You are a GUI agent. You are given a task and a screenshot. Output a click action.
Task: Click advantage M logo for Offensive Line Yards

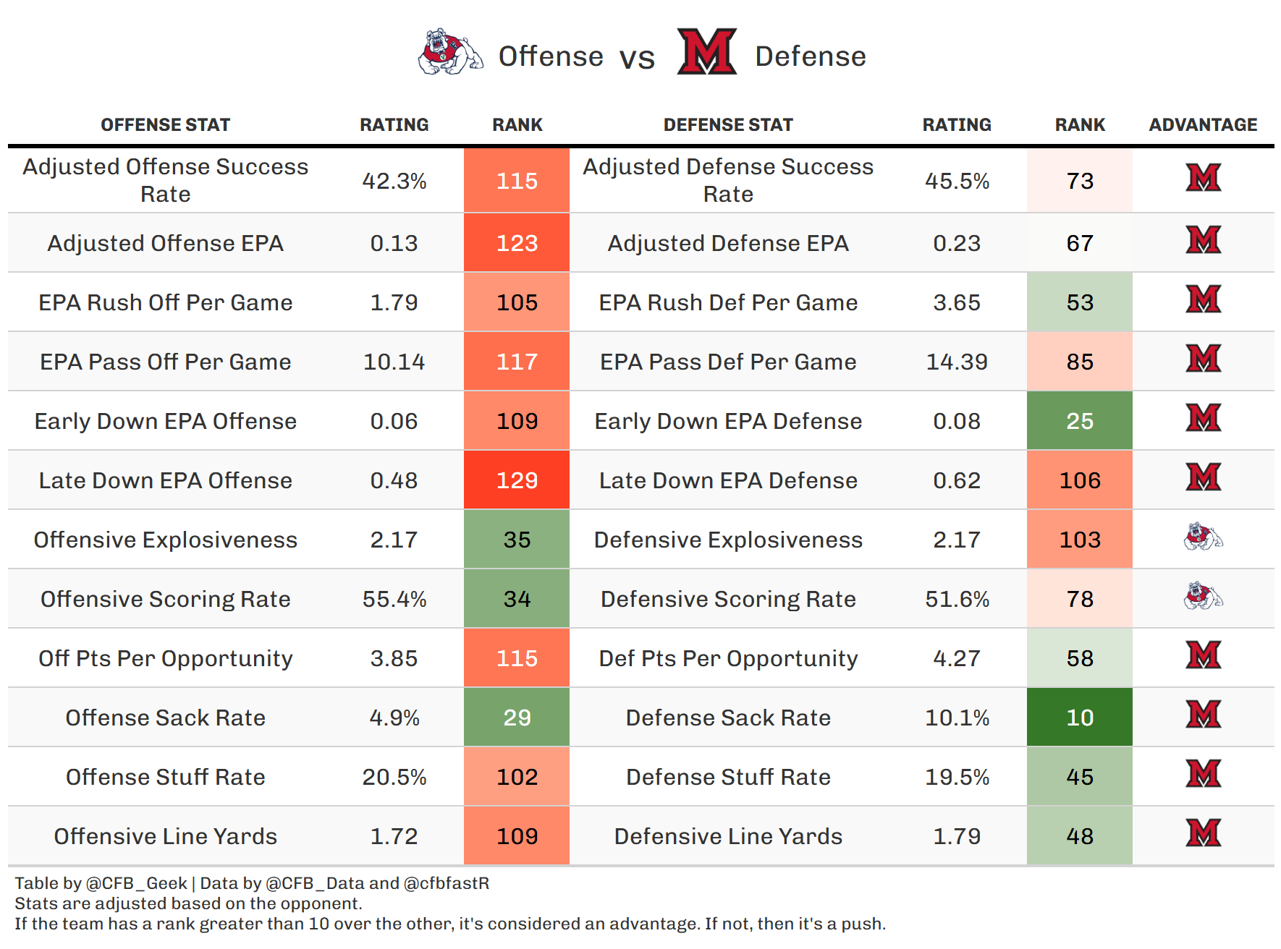pos(1203,833)
